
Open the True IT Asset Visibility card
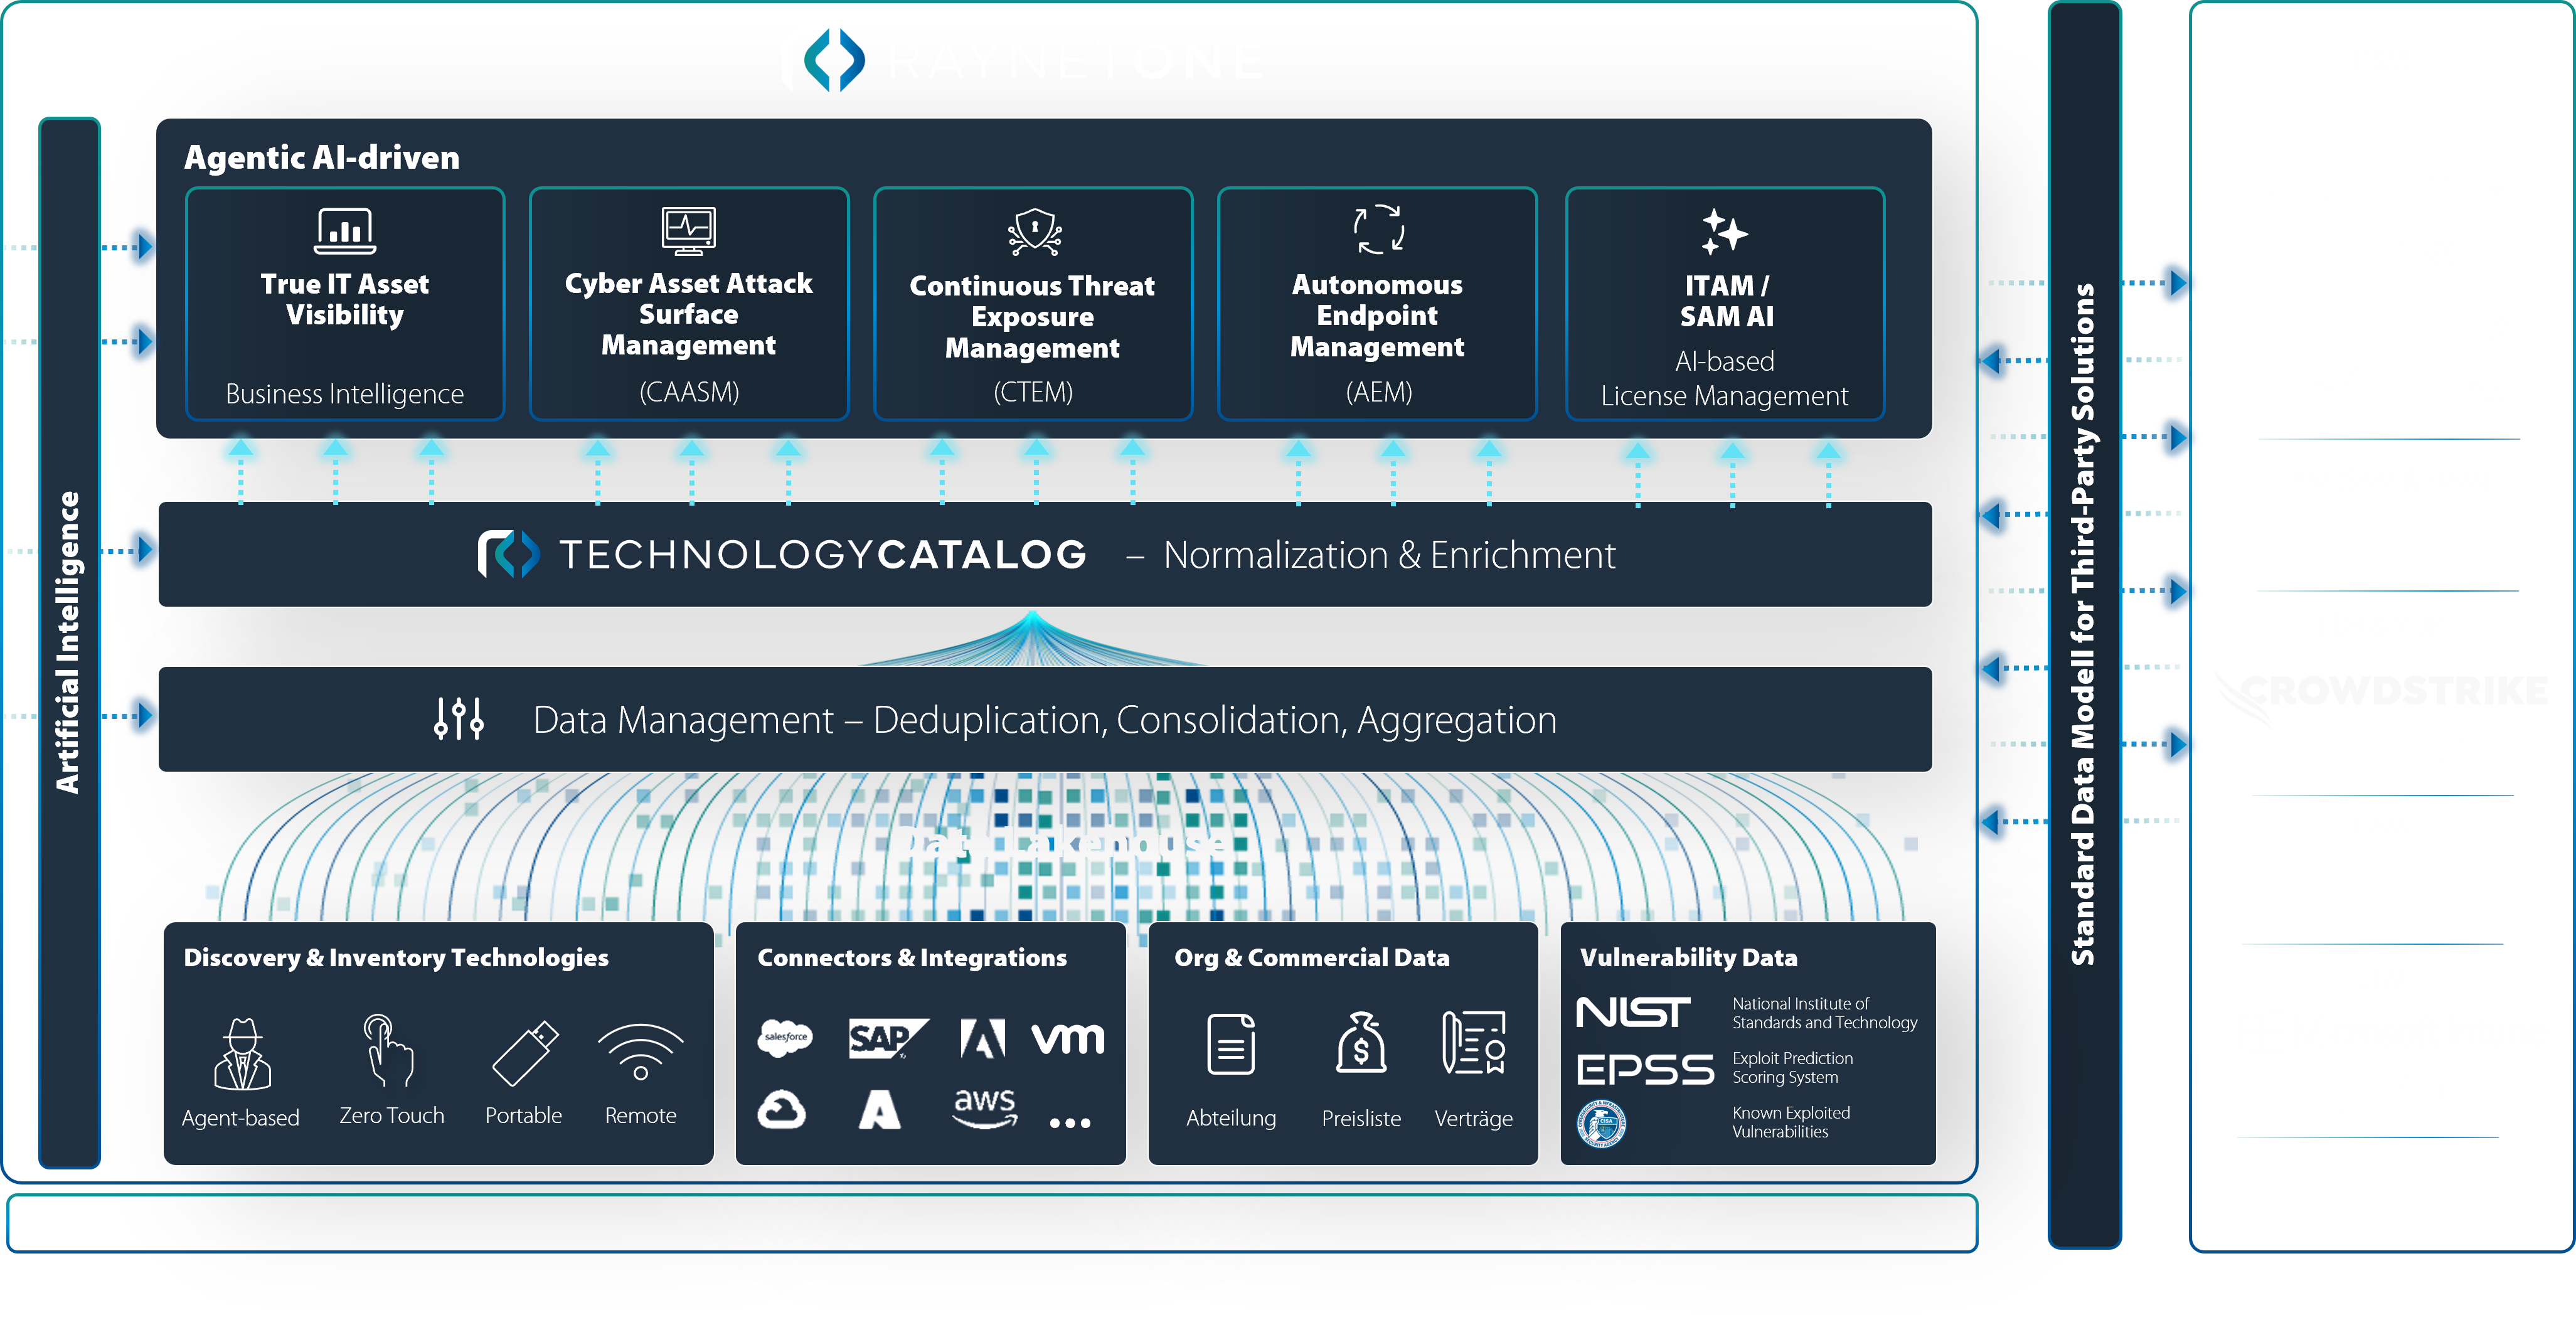[345, 304]
